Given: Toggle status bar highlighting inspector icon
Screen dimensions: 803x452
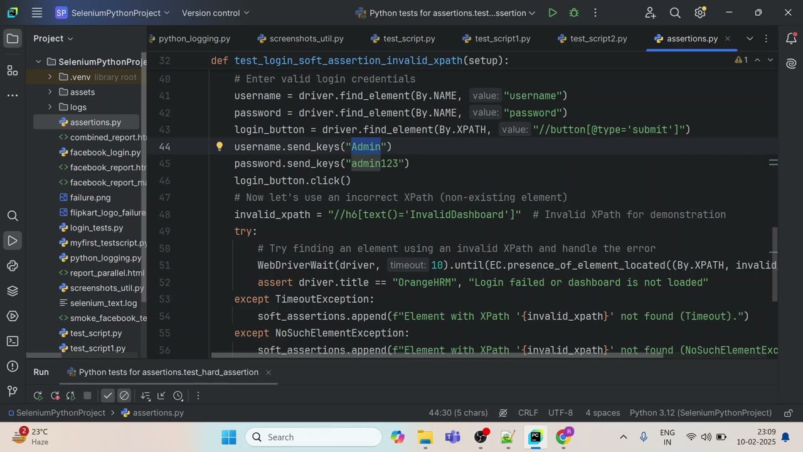Looking at the screenshot, I should pyautogui.click(x=503, y=413).
